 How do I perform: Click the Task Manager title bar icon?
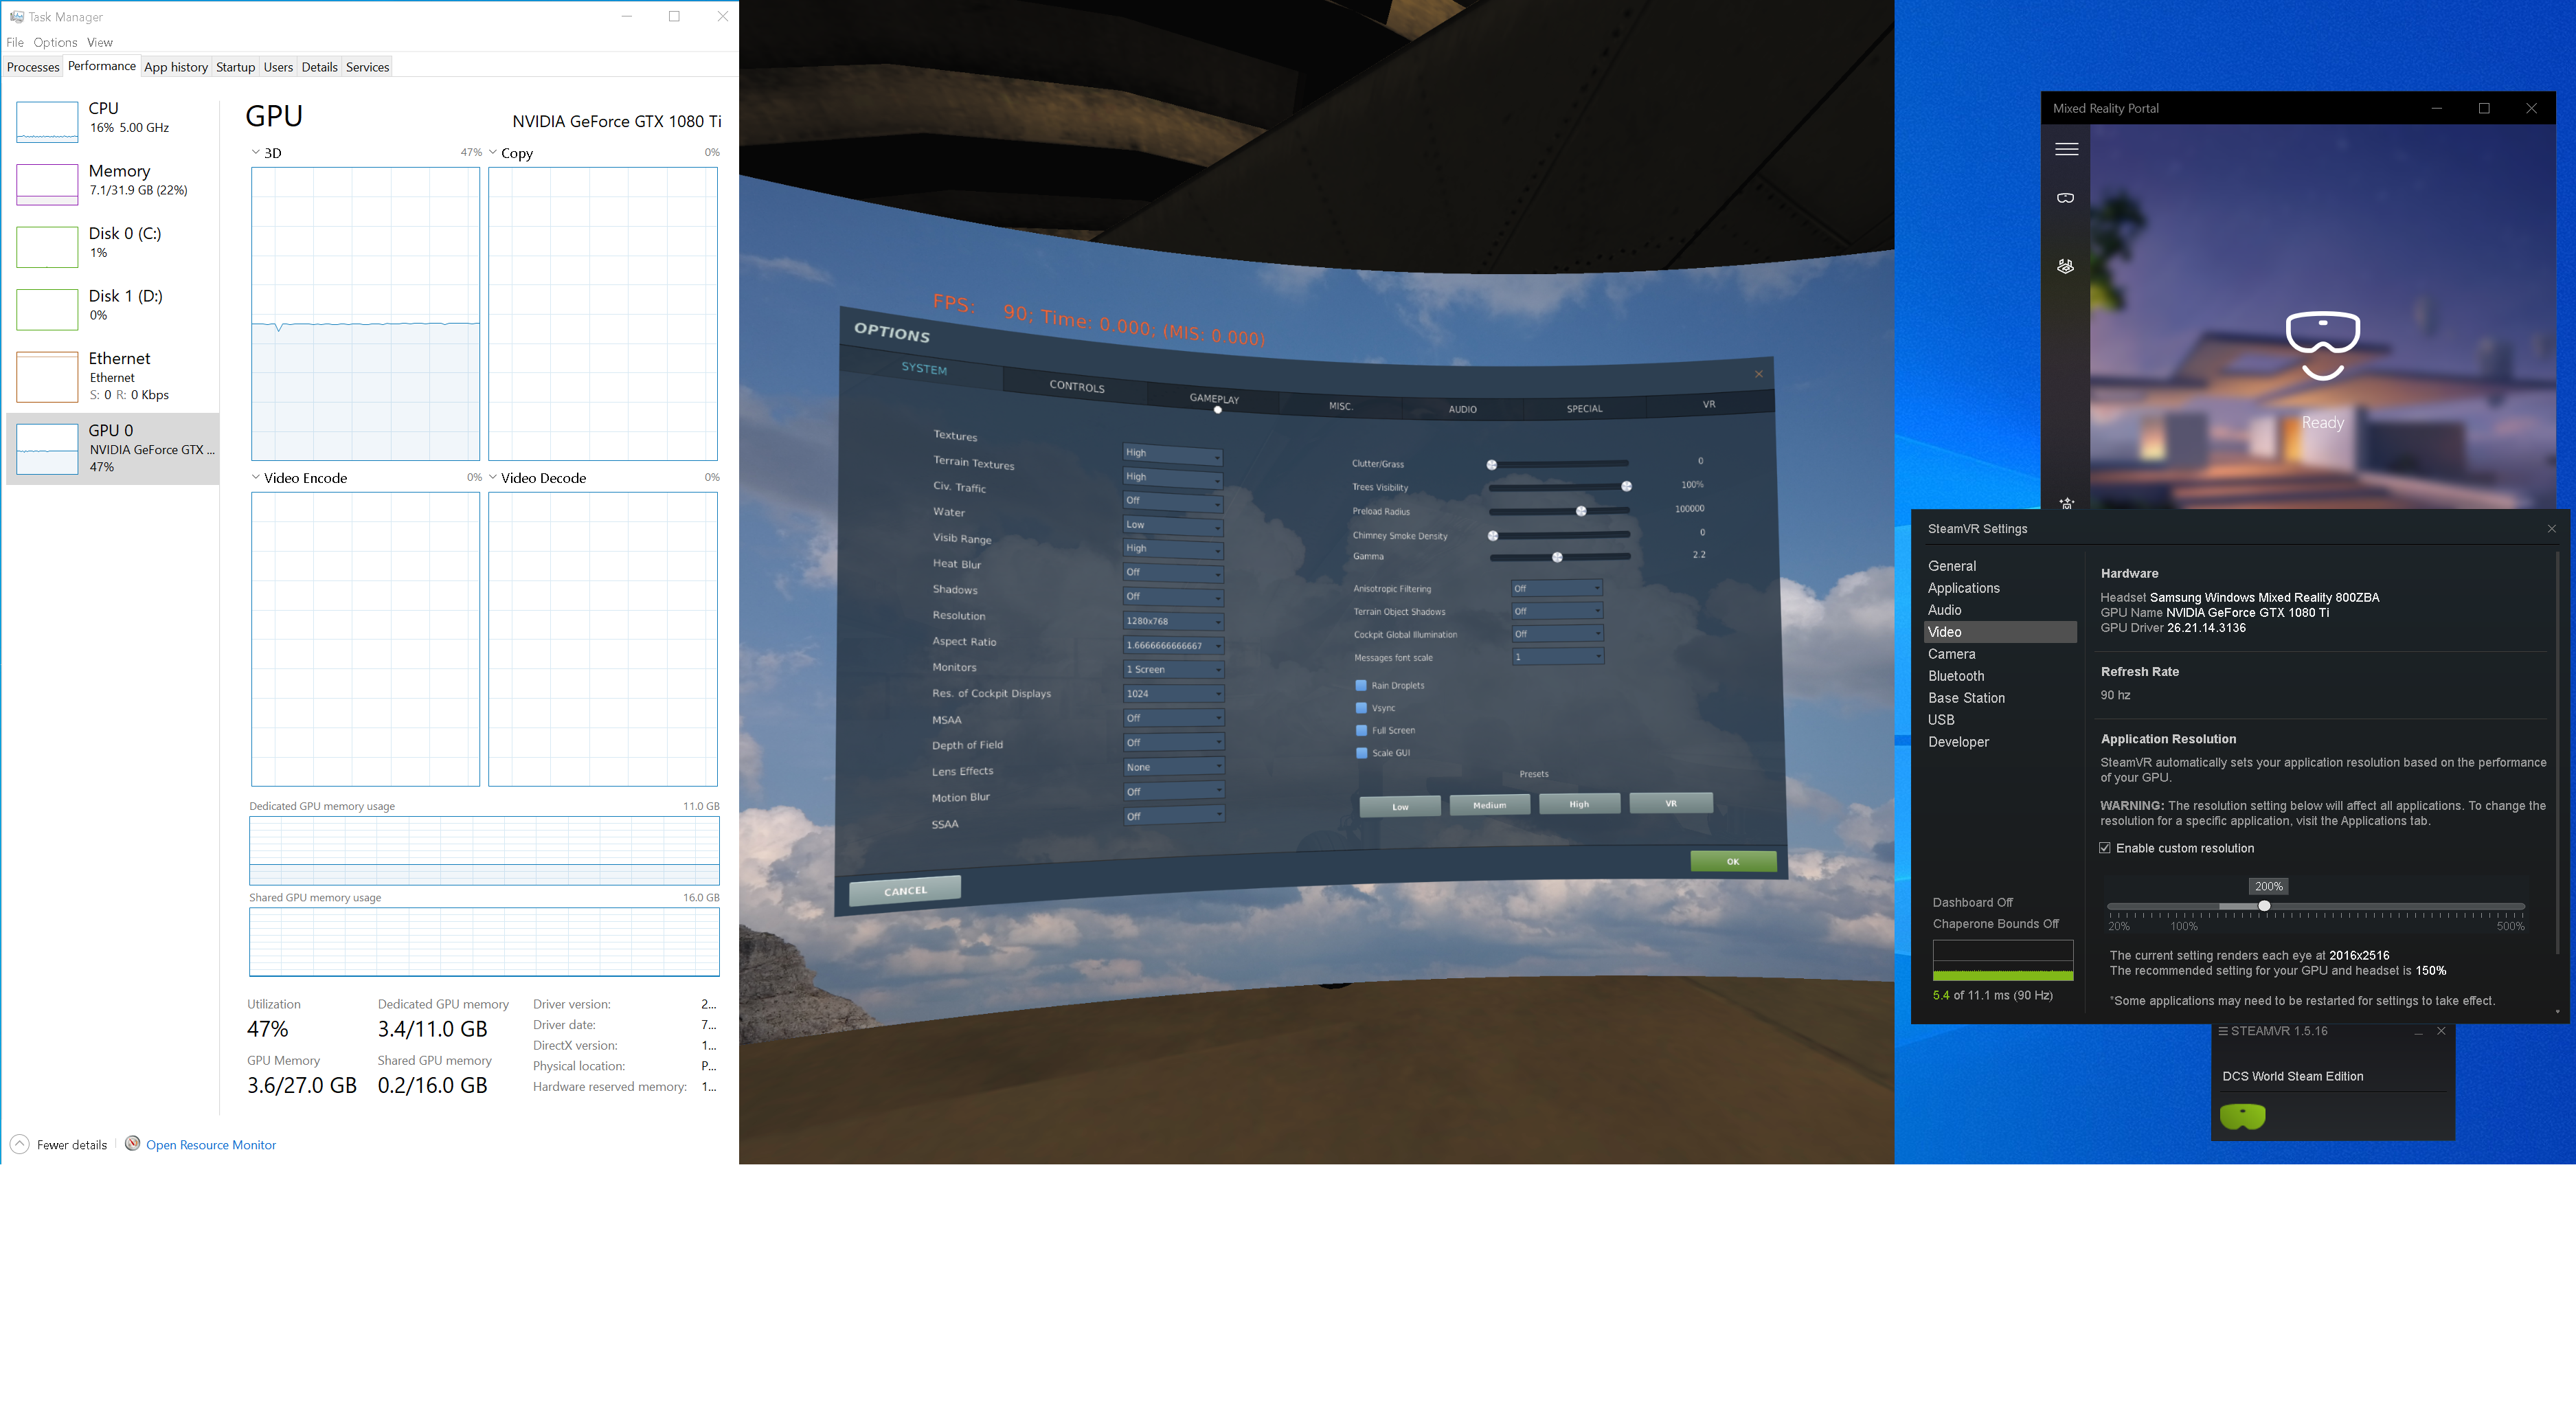click(16, 16)
